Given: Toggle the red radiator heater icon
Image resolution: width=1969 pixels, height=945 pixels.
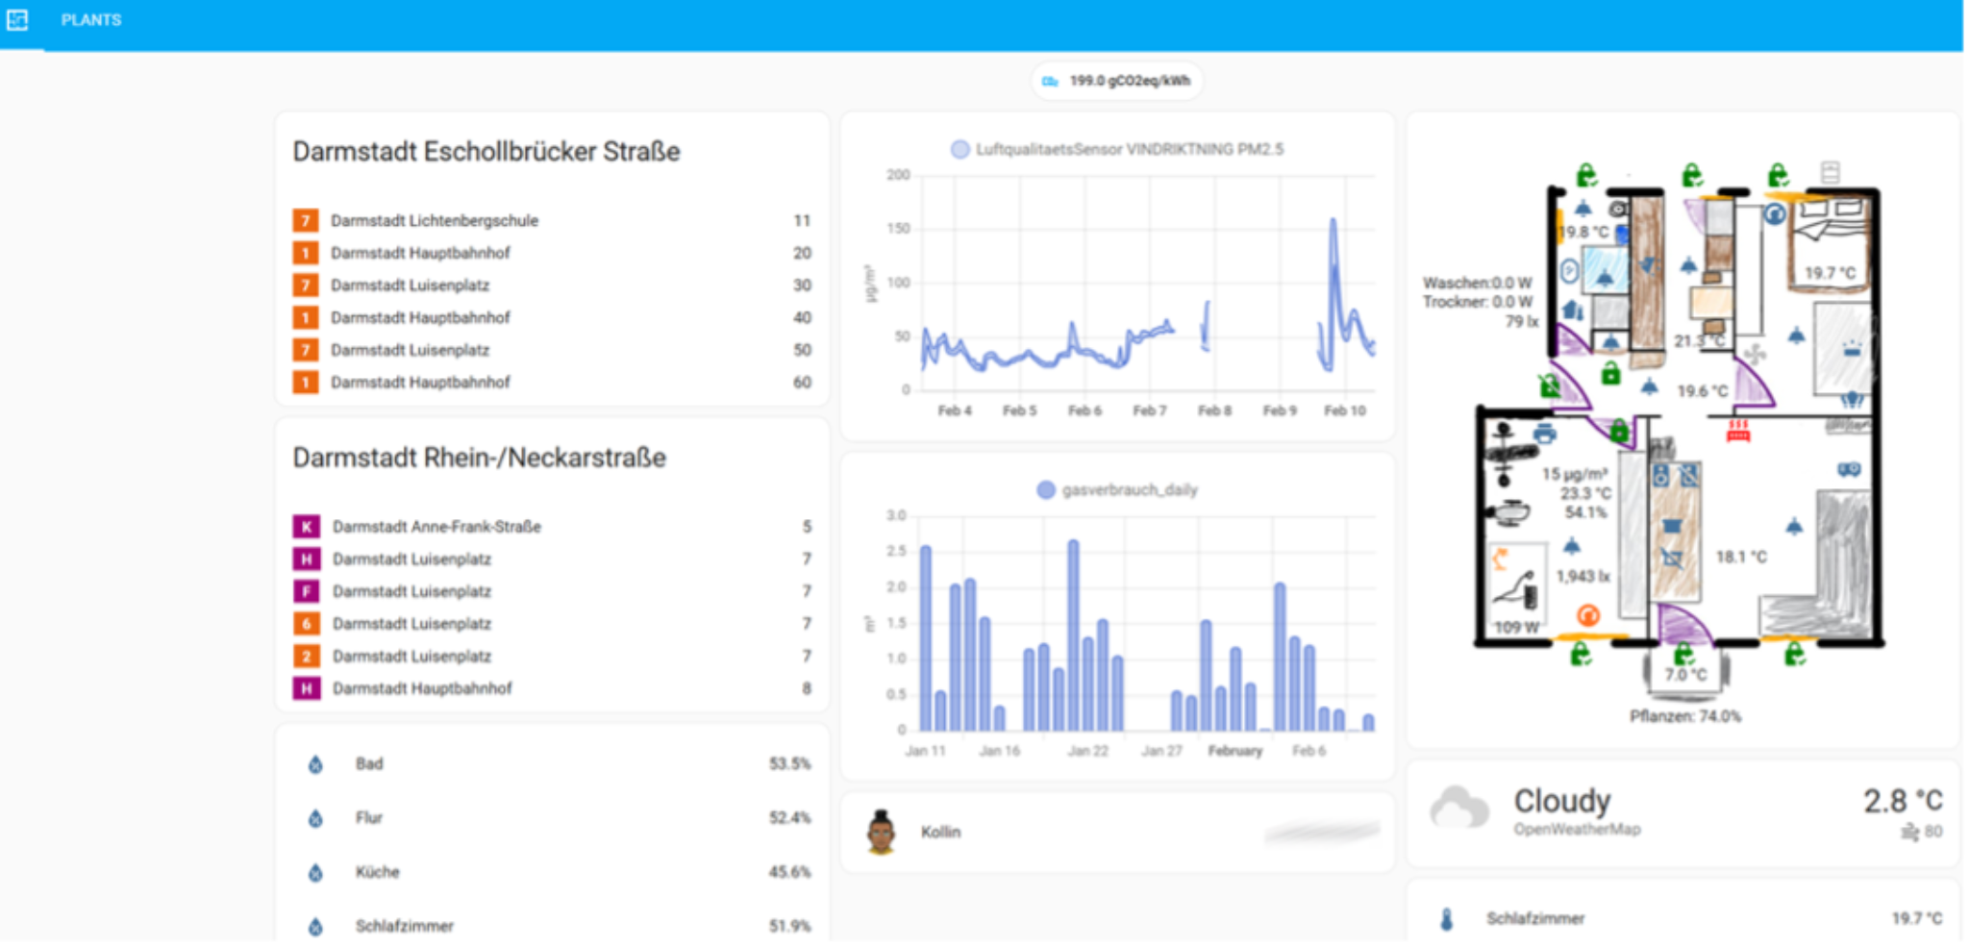Looking at the screenshot, I should click(1737, 430).
